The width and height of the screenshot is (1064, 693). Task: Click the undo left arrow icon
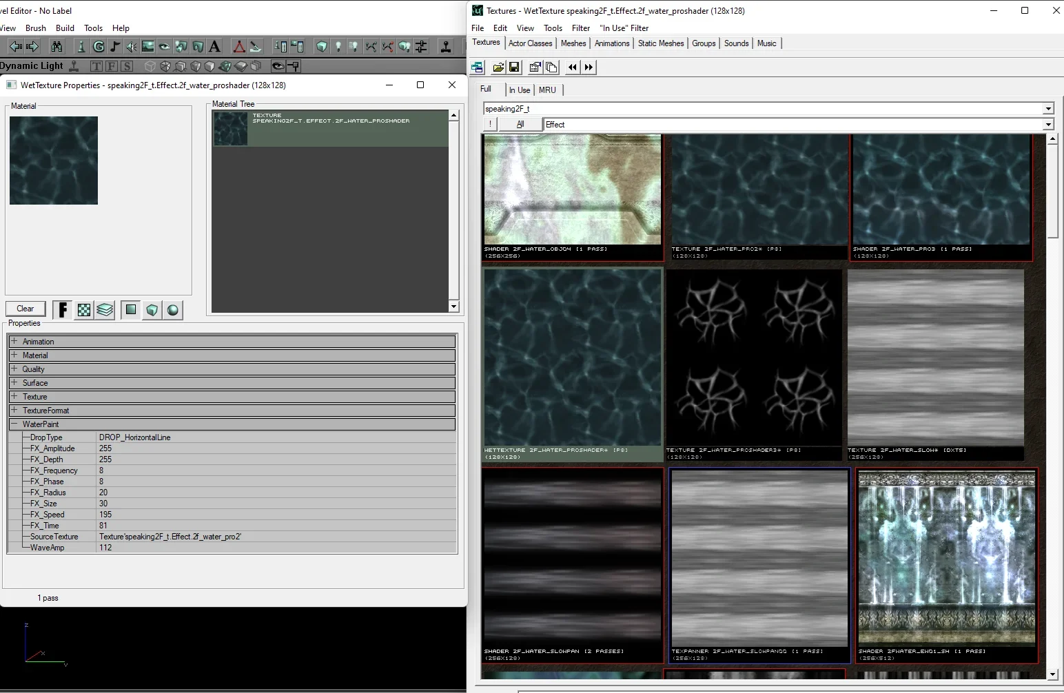[x=15, y=46]
